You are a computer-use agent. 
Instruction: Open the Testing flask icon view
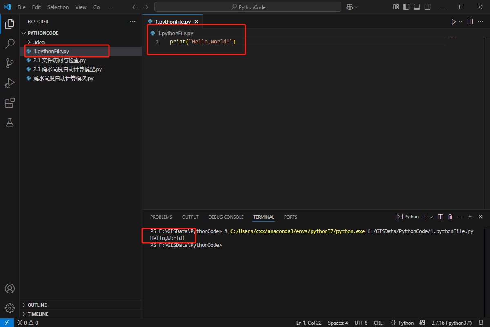10,122
